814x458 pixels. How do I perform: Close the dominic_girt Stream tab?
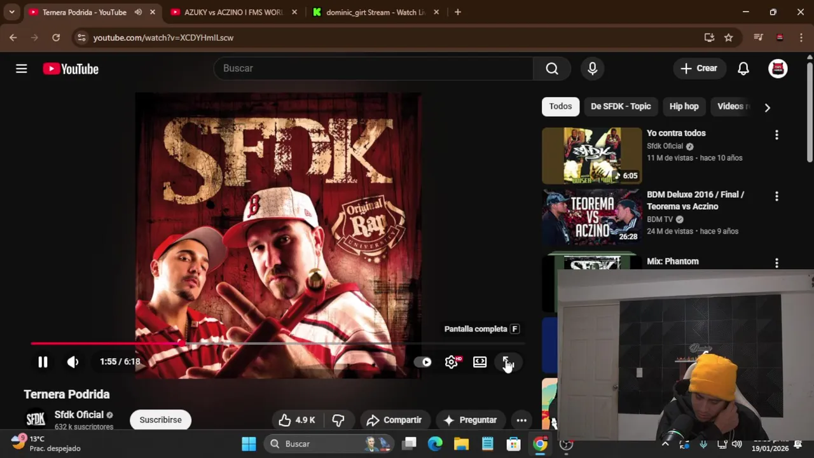[x=437, y=12]
